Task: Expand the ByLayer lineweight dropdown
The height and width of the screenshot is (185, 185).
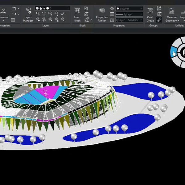Action: point(129,14)
